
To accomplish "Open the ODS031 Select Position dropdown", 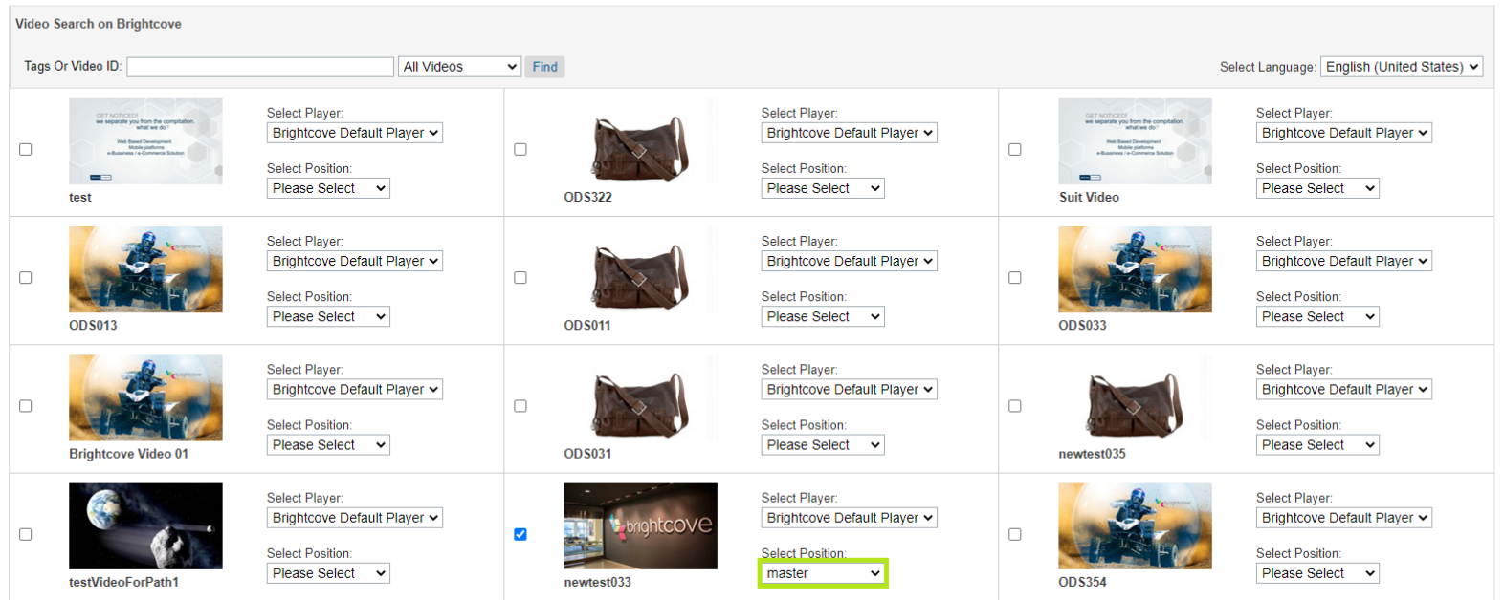I will click(x=823, y=444).
